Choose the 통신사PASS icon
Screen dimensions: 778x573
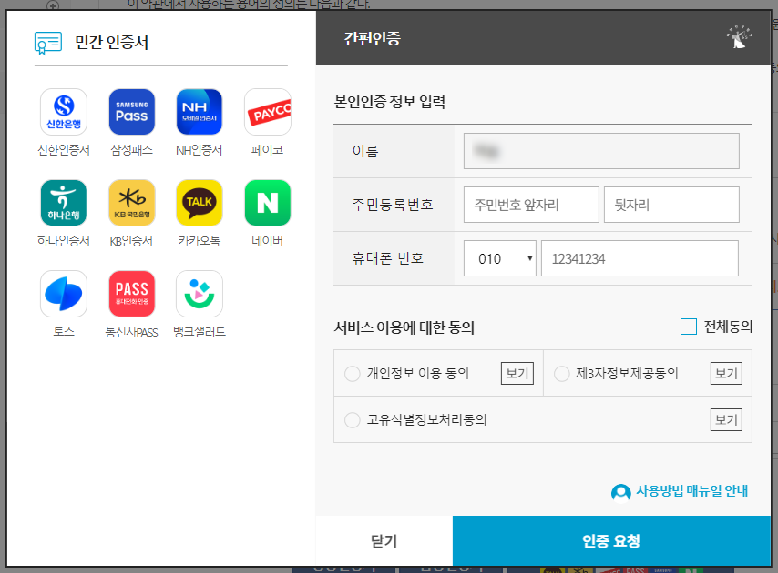[131, 294]
